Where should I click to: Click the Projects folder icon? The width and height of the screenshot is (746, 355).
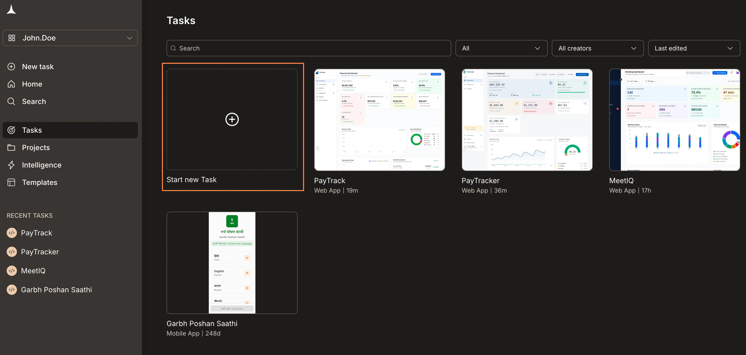(11, 147)
